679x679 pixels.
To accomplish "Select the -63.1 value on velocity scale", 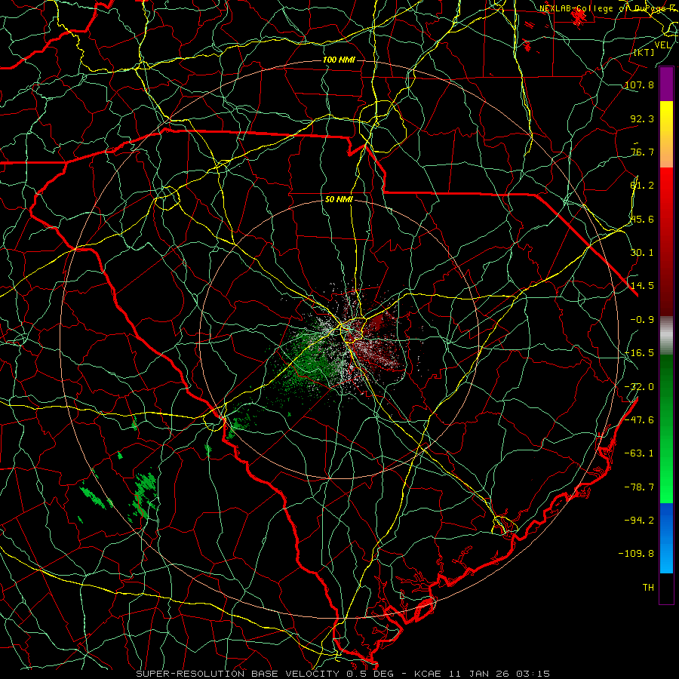I will click(x=639, y=453).
